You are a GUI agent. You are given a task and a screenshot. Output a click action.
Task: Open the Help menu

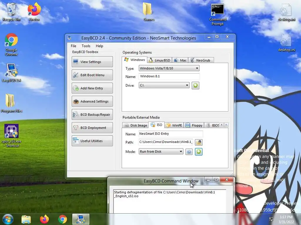click(x=99, y=46)
